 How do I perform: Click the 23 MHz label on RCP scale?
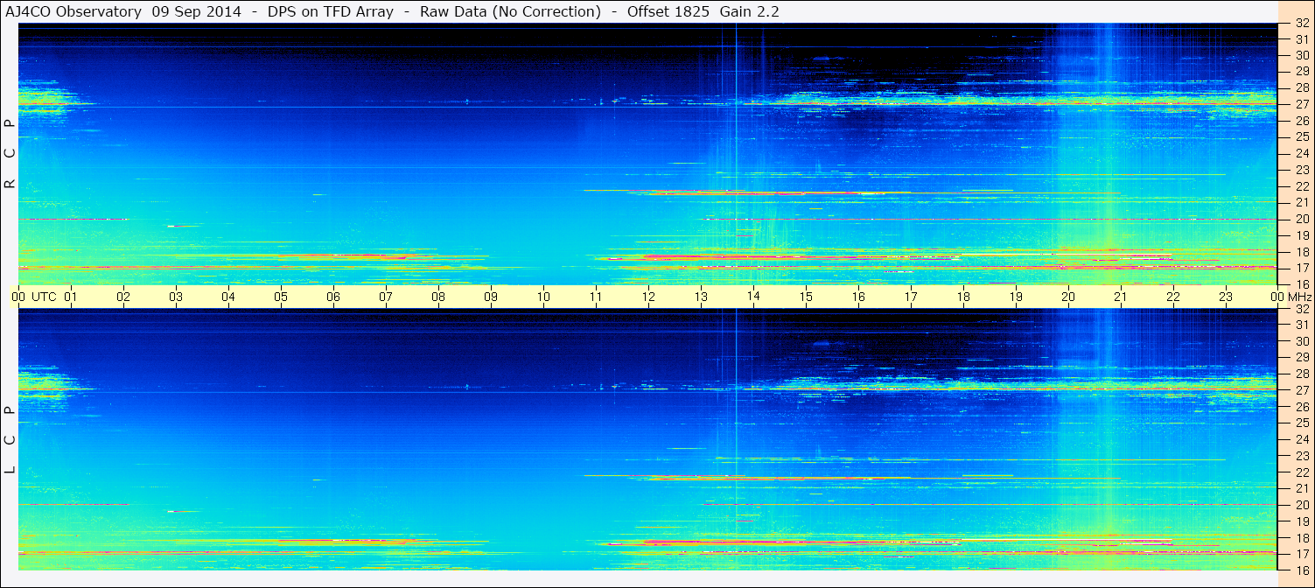click(1302, 170)
